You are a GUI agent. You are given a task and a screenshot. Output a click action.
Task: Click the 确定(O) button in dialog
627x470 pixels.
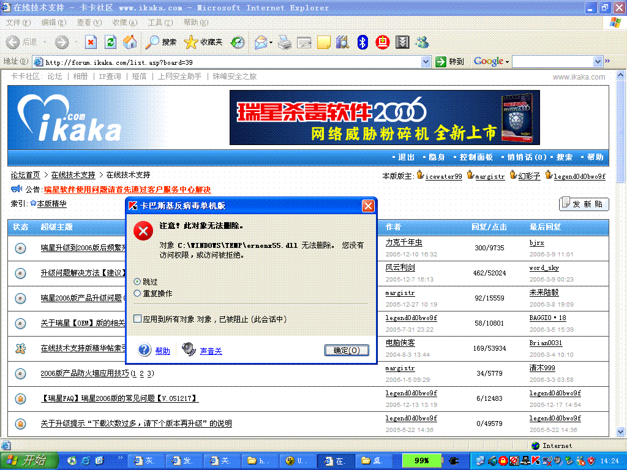(347, 351)
